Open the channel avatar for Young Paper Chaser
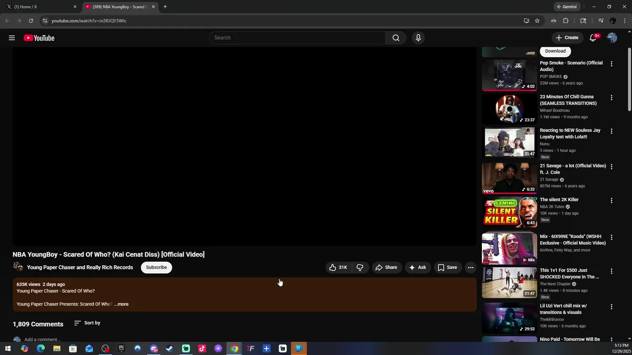632x355 pixels. tap(18, 267)
